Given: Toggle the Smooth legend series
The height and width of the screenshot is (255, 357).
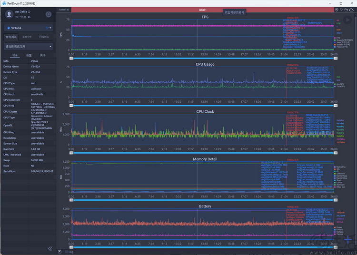Looking at the screenshot, I should pyautogui.click(x=343, y=40).
